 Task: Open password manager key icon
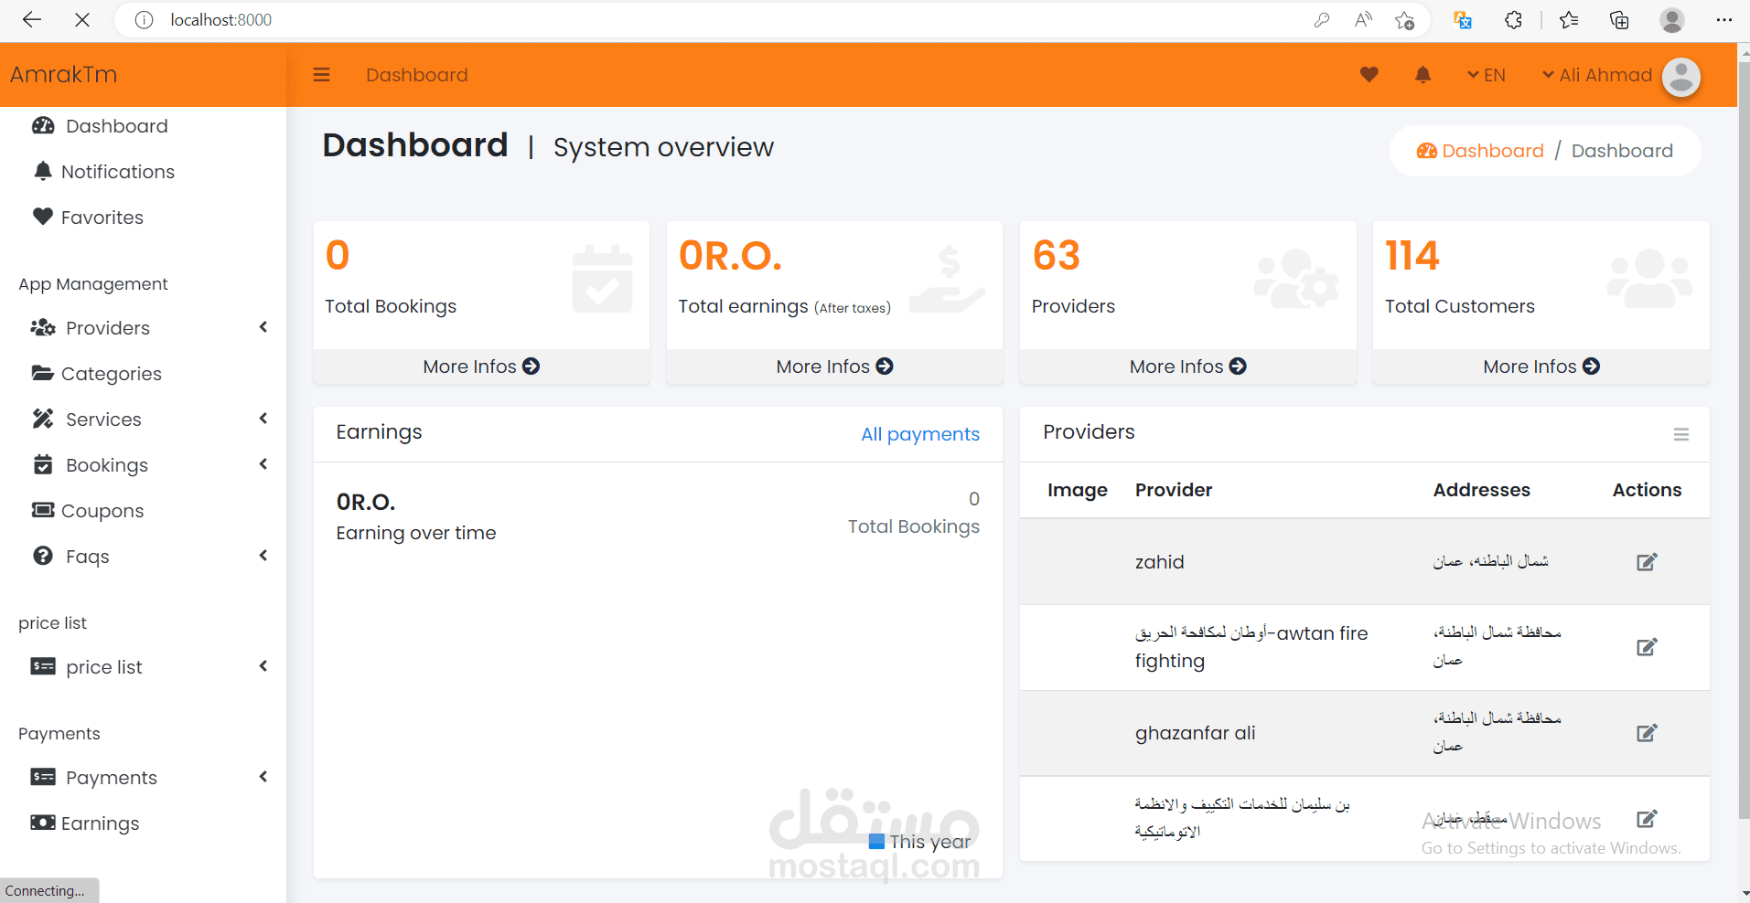coord(1321,20)
